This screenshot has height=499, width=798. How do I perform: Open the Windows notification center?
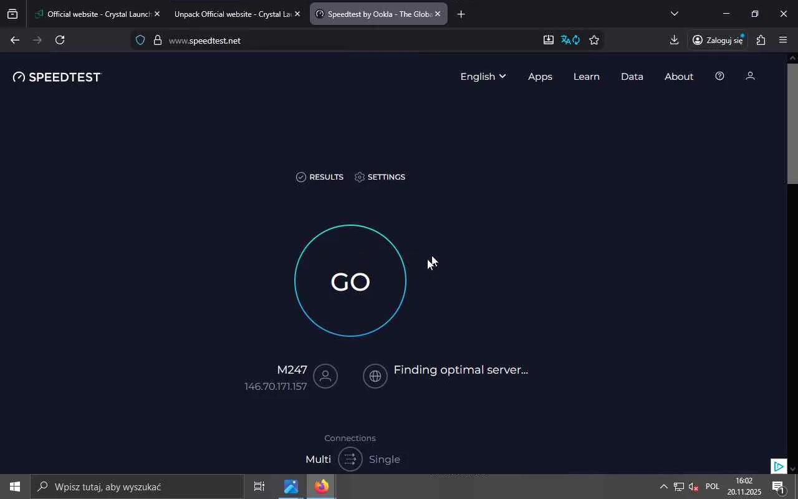[779, 487]
